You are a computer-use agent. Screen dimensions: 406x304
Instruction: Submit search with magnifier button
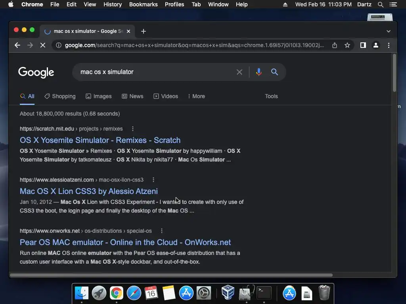[274, 72]
